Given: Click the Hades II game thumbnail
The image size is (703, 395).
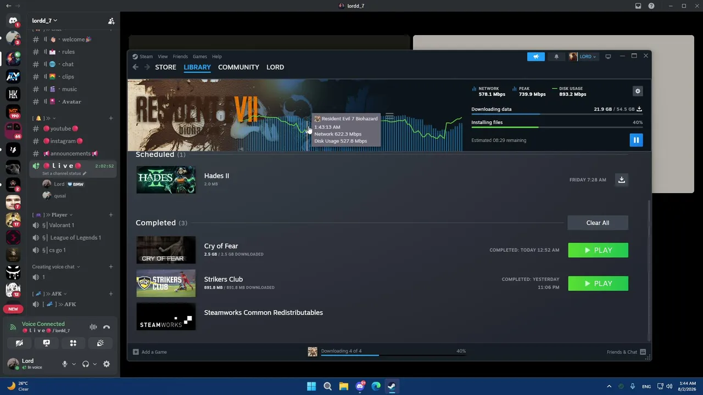Looking at the screenshot, I should [x=166, y=179].
